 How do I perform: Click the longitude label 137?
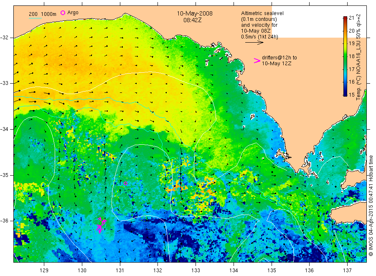347,271
